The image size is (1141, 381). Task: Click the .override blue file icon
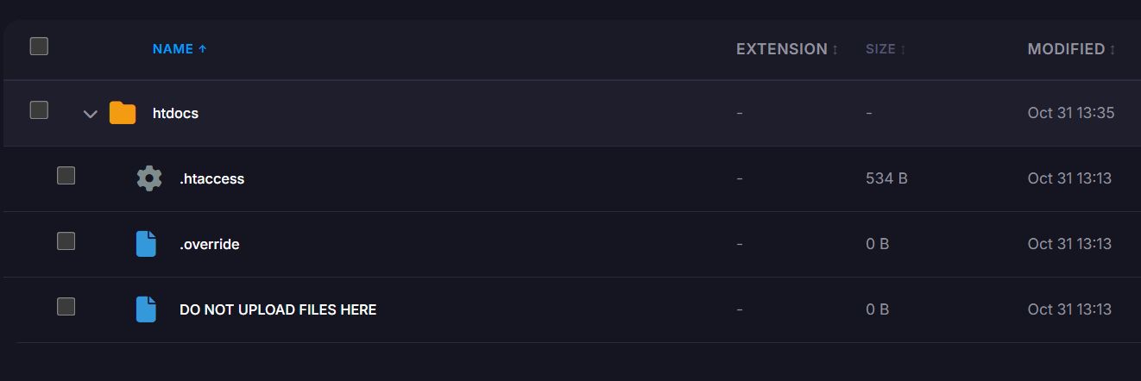pos(147,244)
